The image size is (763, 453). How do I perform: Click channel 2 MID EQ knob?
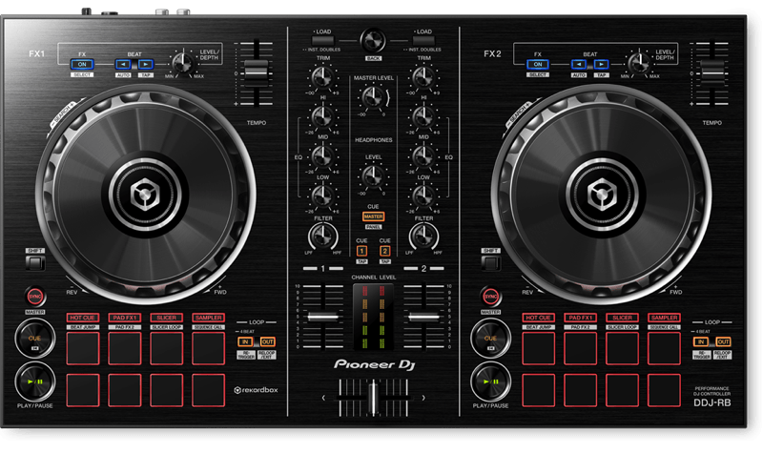pyautogui.click(x=423, y=156)
